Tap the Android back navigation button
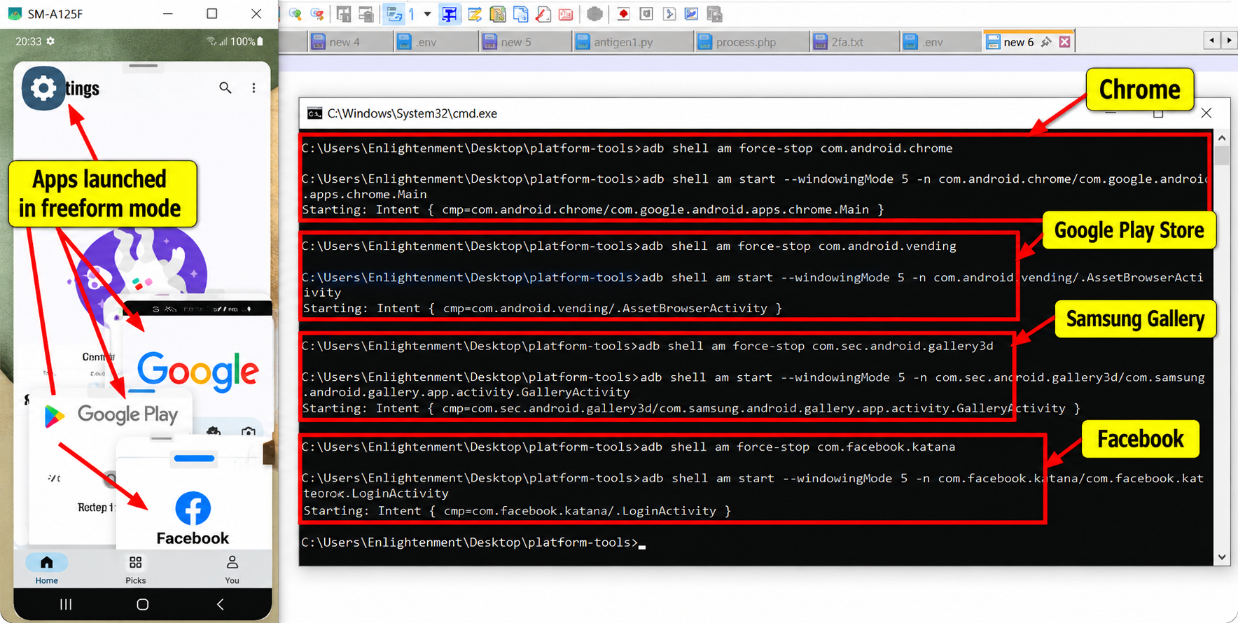The width and height of the screenshot is (1238, 623). [x=220, y=604]
